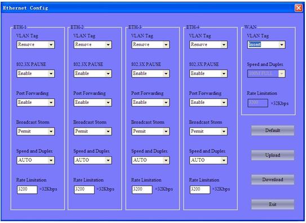Click the Exit button
306x223 pixels.
[272, 204]
